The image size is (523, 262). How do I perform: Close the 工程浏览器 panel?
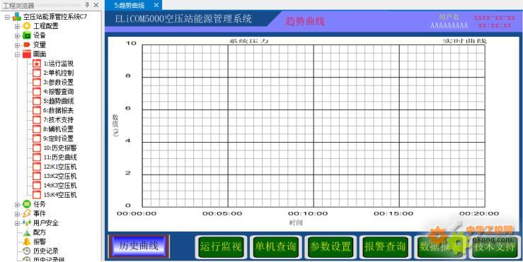click(96, 5)
